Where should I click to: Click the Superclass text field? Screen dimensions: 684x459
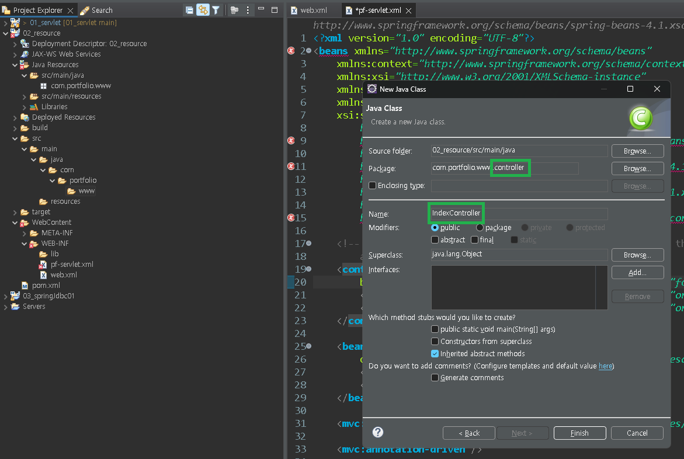tap(519, 255)
